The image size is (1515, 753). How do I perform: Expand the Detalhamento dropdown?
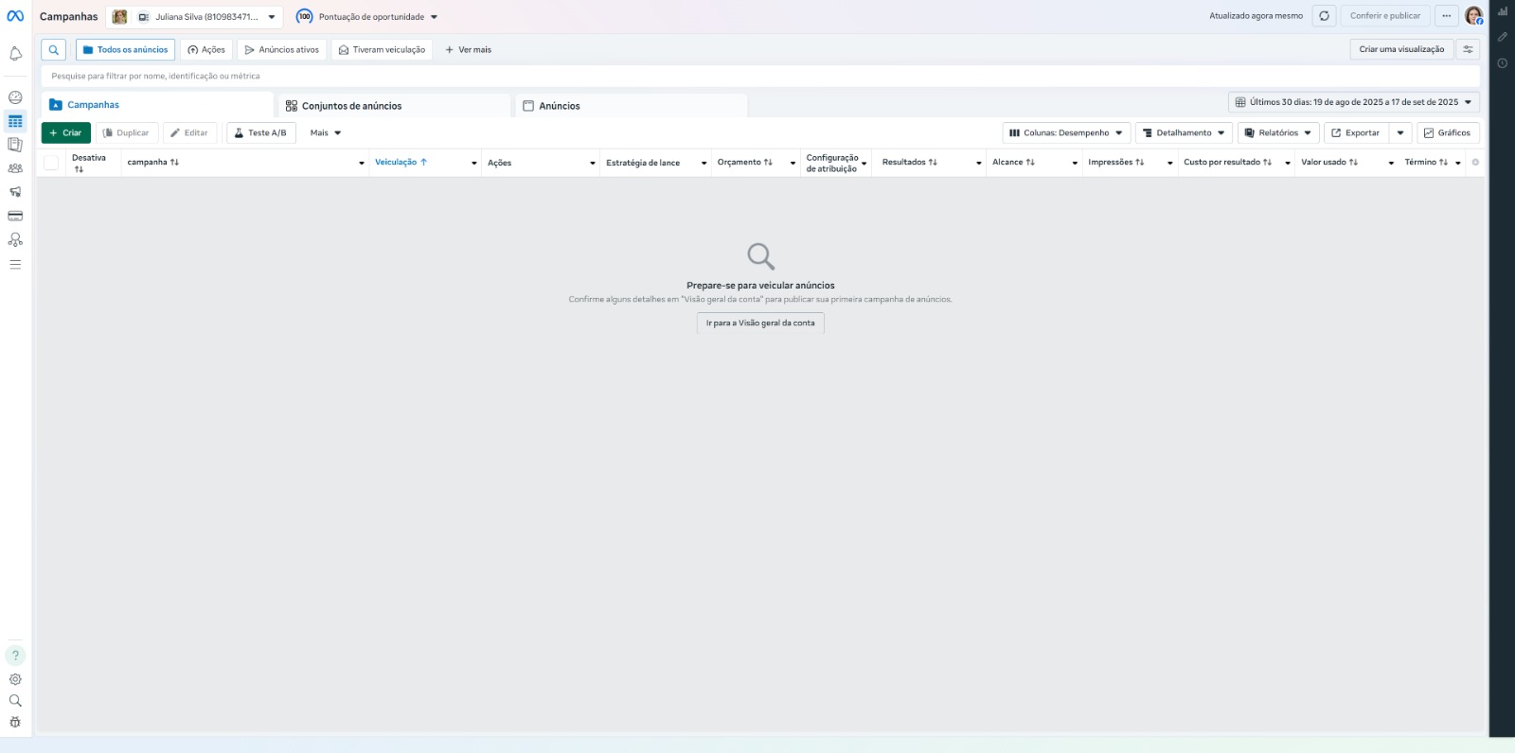(1184, 133)
